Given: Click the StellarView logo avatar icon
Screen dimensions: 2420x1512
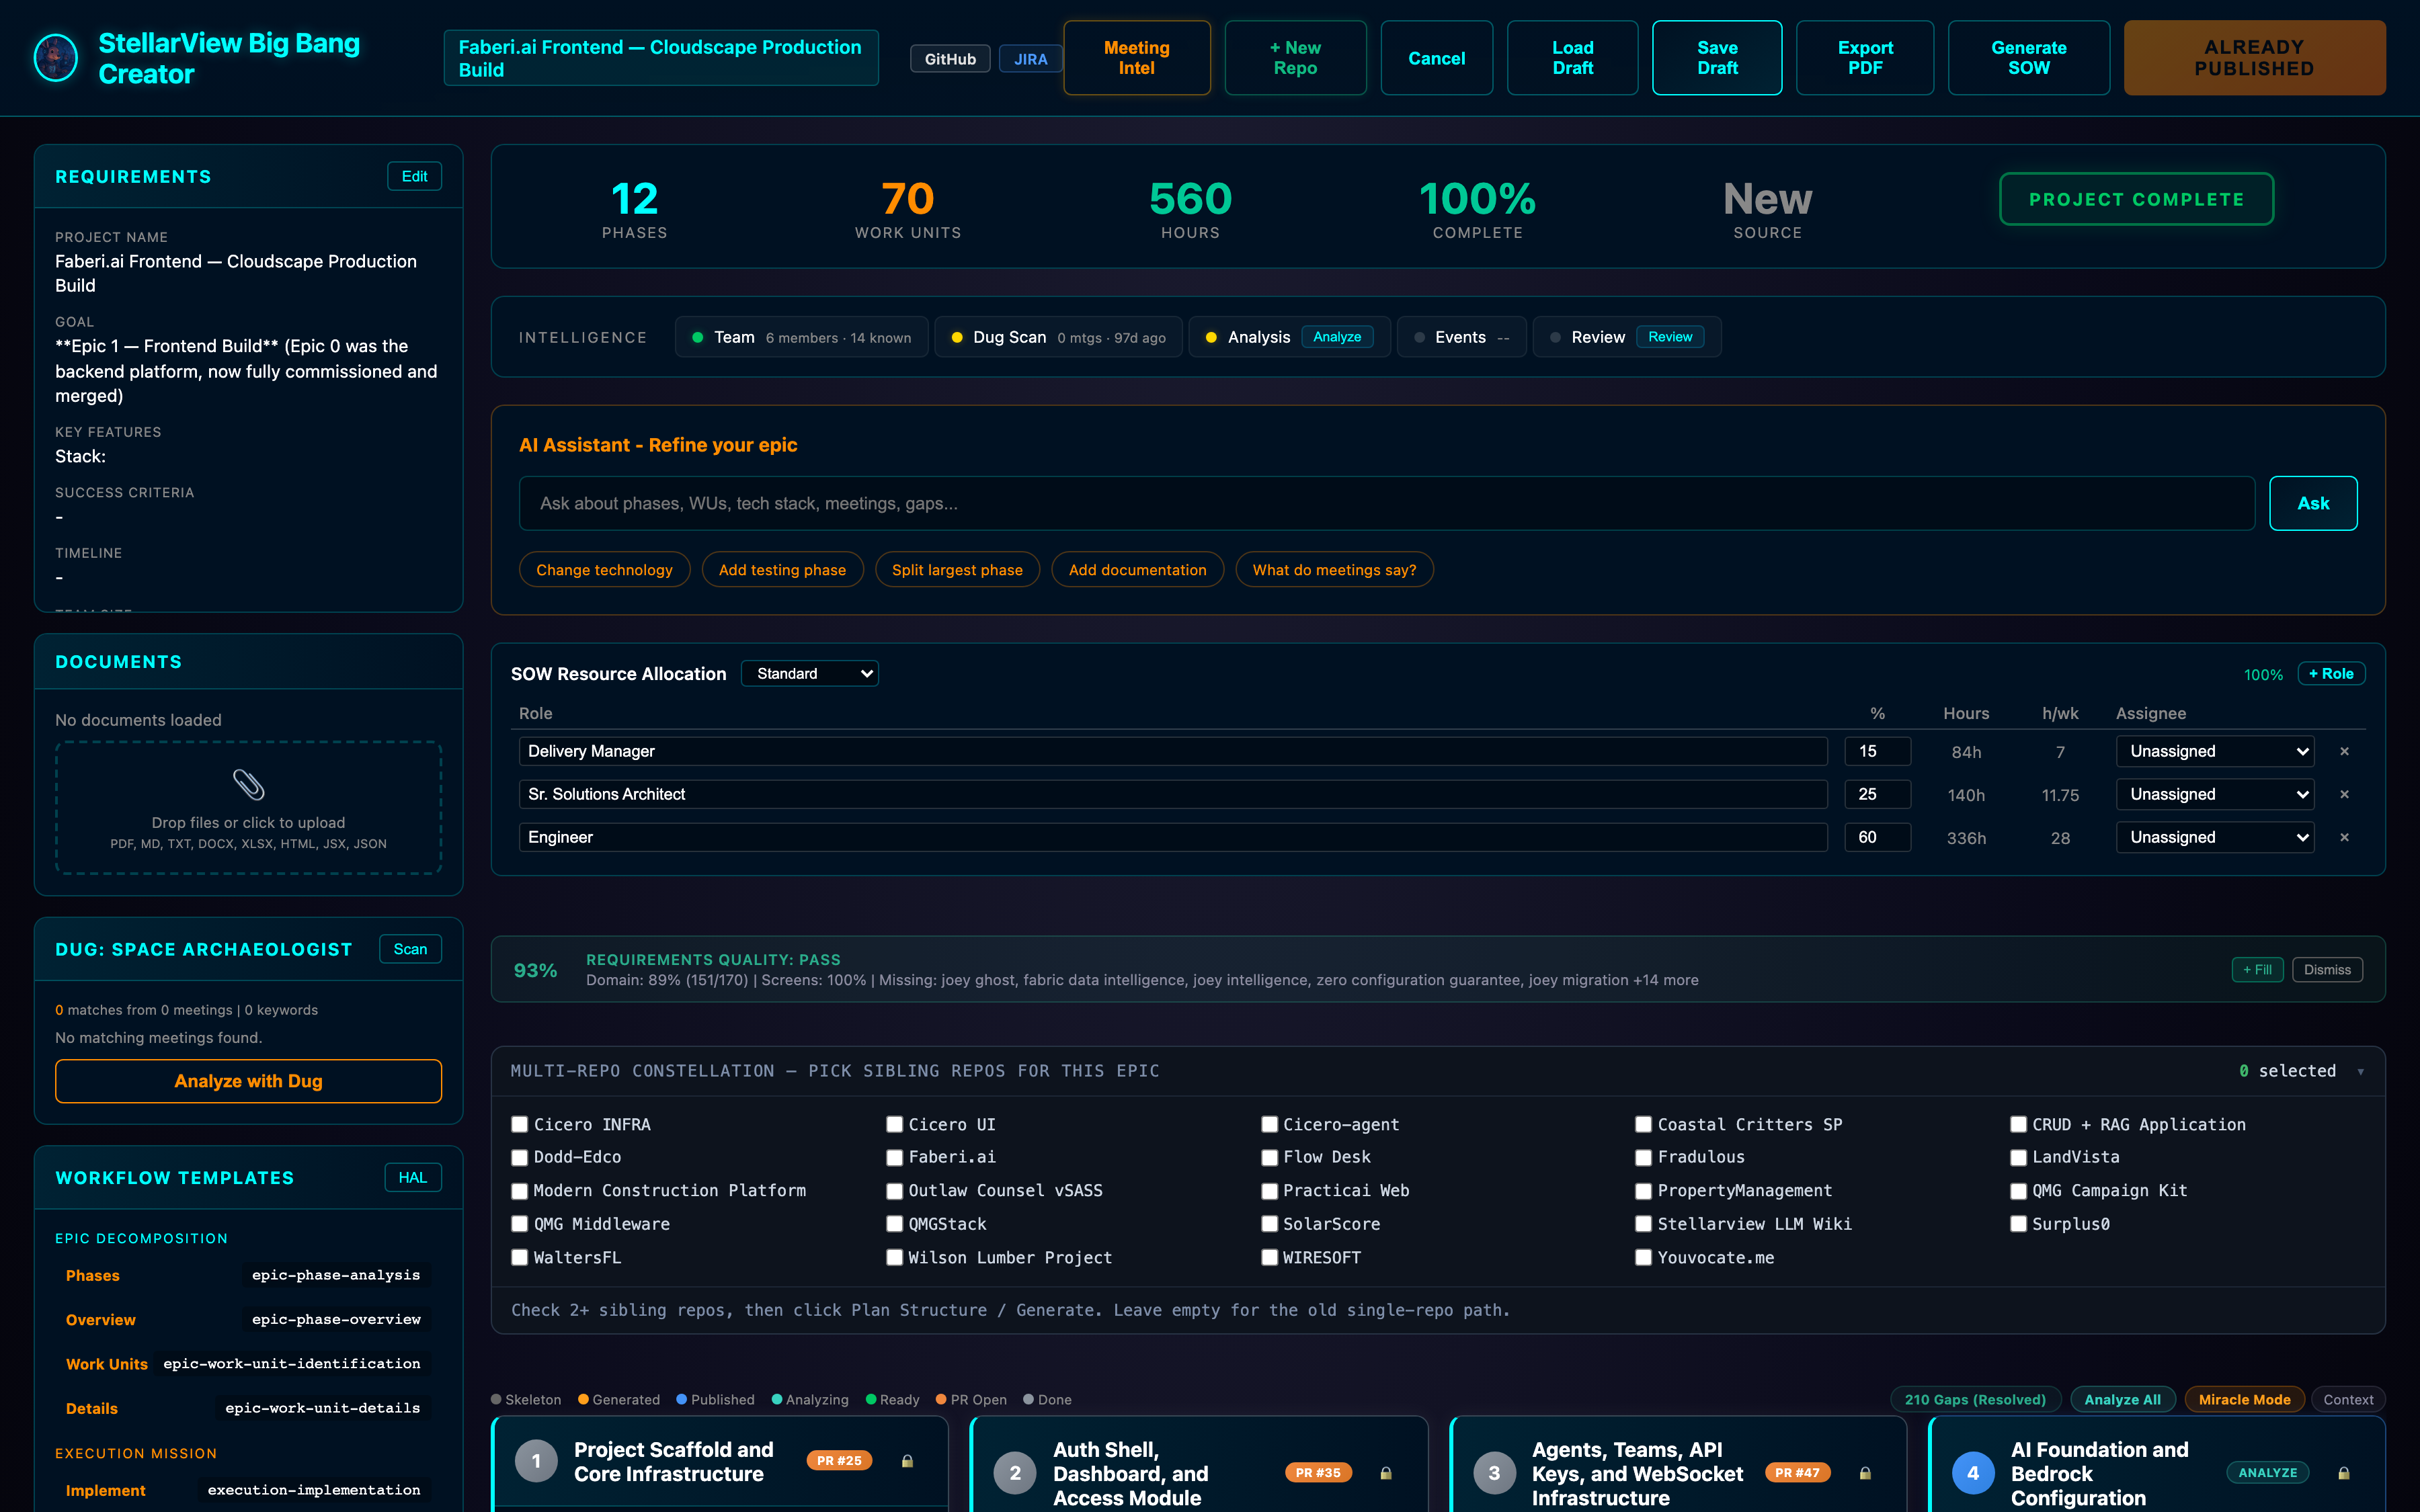Looking at the screenshot, I should click(x=55, y=58).
